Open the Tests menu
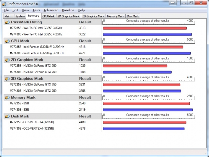Viewport: 209px width, 157px height. [36, 10]
